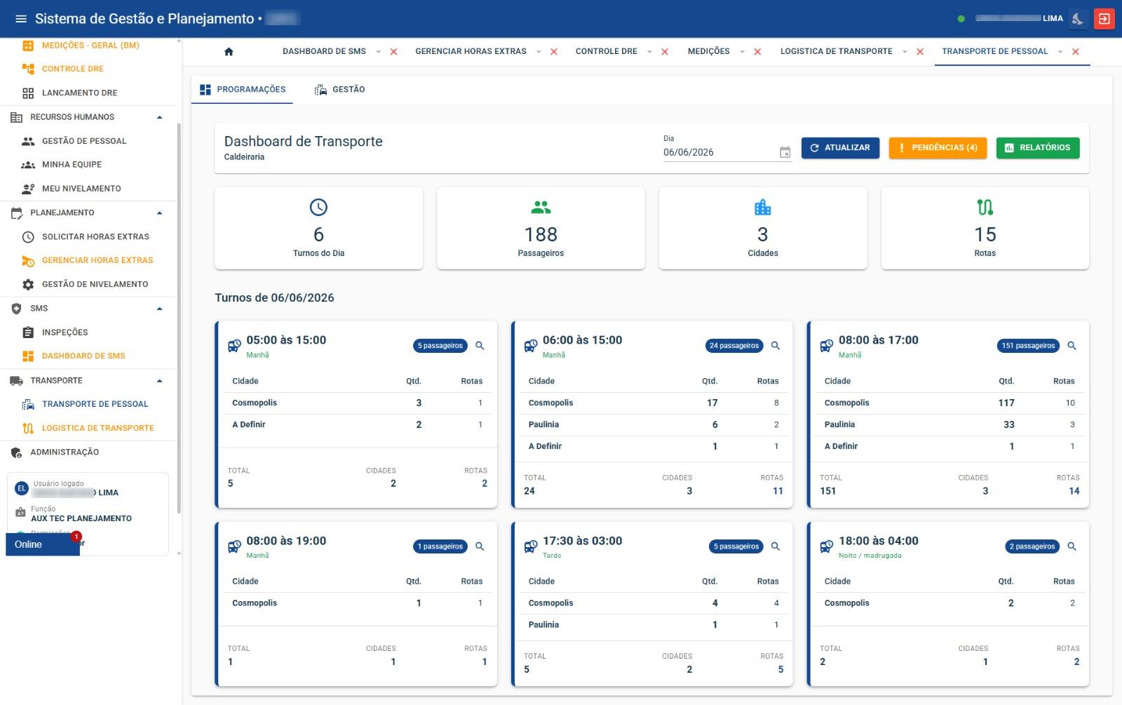Open details magnifier for 08:00 às 19:00 shift
The height and width of the screenshot is (705, 1122).
(480, 546)
